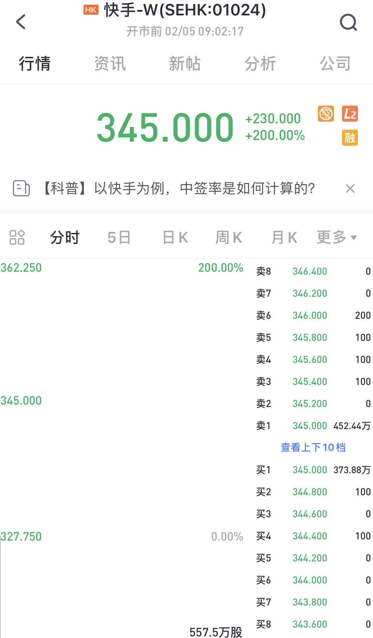Image resolution: width=373 pixels, height=638 pixels.
Task: Tap the orange no-short-selling circle badge
Action: (326, 114)
